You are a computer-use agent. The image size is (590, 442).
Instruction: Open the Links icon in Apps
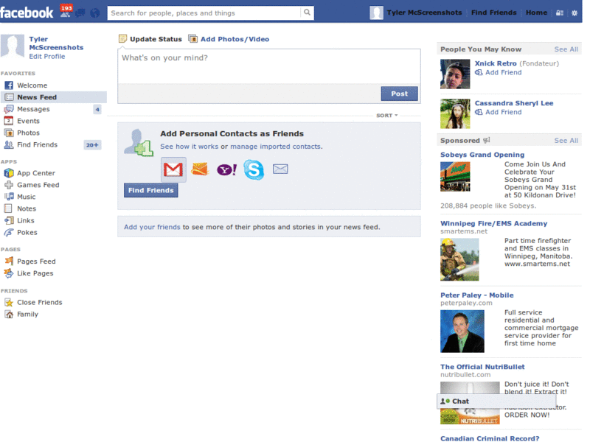click(9, 220)
